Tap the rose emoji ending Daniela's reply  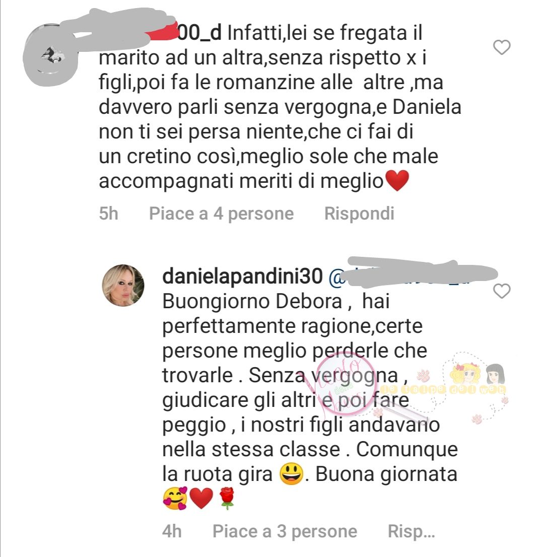pos(227,499)
